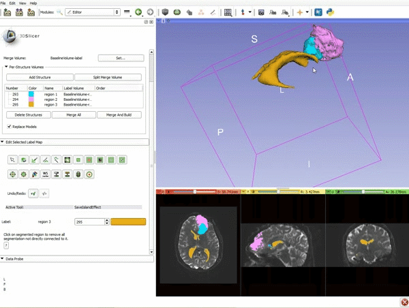The width and height of the screenshot is (409, 308).
Task: Activate the Level Tracing tool
Action: 56,160
